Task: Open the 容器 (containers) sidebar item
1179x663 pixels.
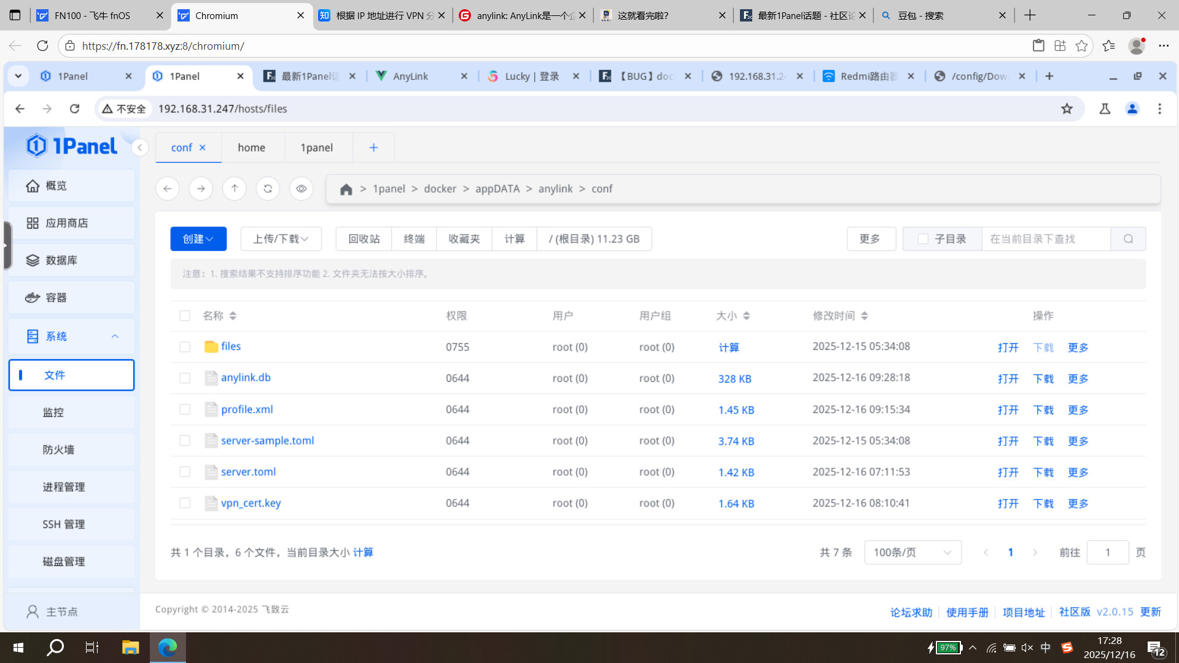Action: 71,298
